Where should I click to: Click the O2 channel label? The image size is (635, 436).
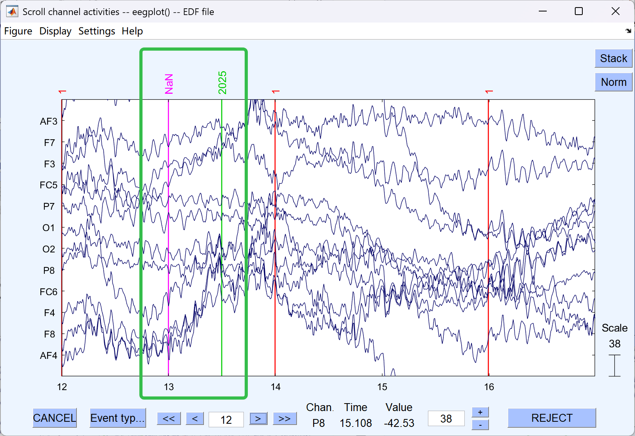coord(49,249)
